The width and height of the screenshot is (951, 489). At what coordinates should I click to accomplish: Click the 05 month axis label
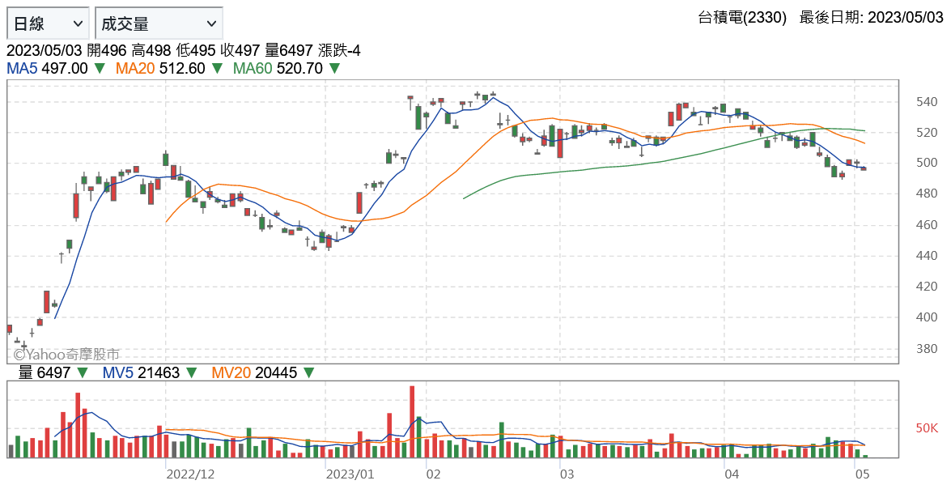[x=863, y=474]
